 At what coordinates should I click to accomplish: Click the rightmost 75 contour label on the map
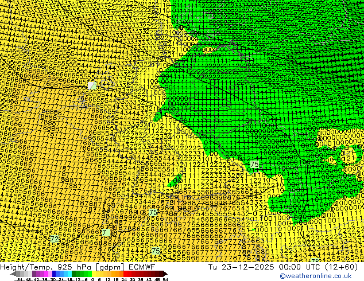point(254,165)
